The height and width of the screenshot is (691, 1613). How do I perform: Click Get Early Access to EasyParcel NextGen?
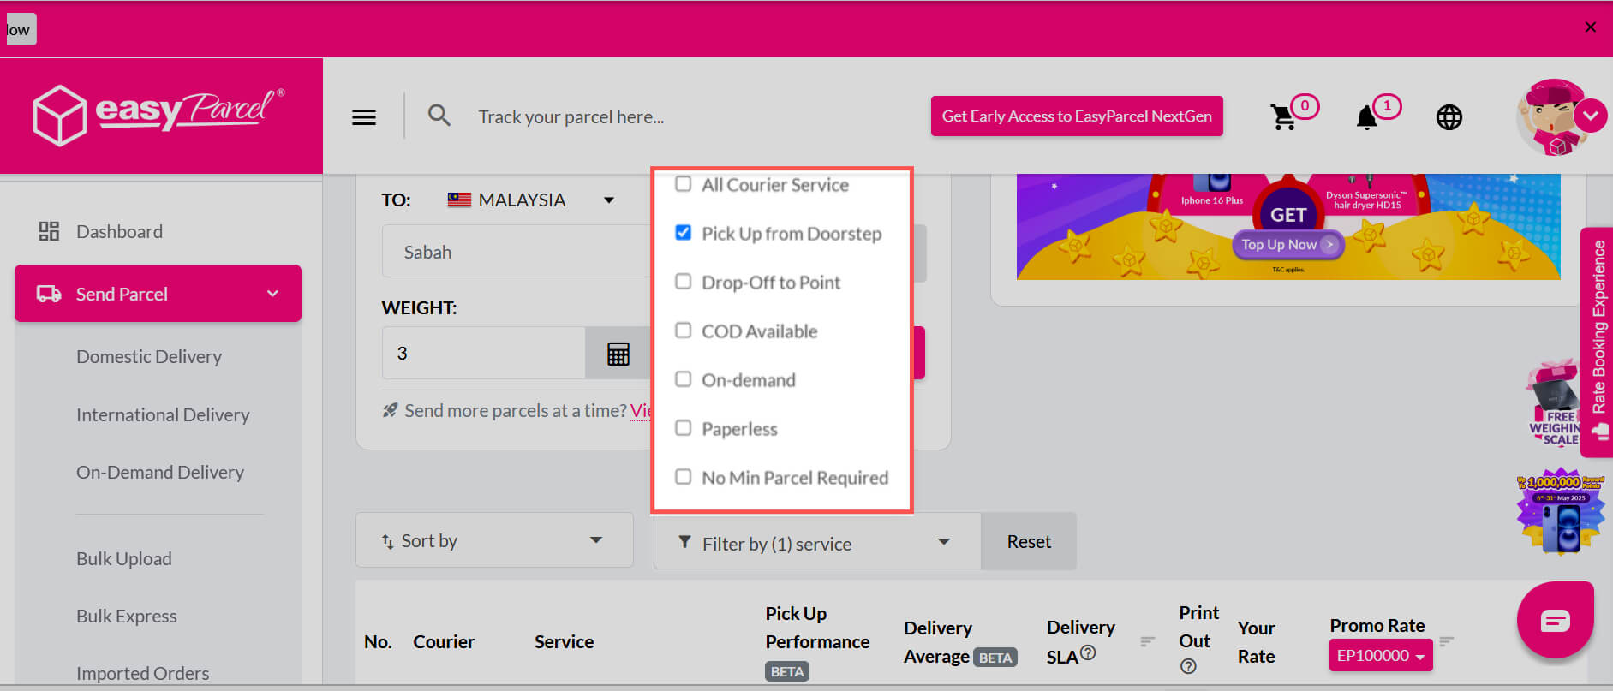tap(1077, 116)
